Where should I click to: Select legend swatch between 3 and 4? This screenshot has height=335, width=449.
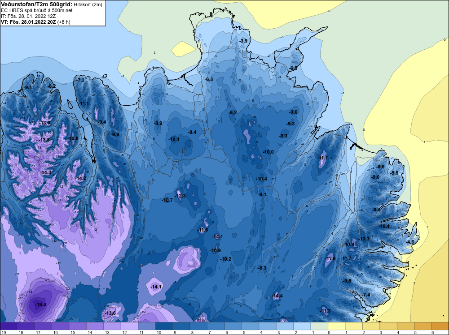(x=388, y=326)
